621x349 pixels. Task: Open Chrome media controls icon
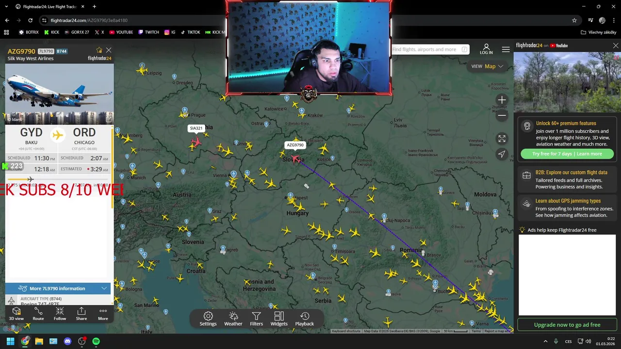coord(590,20)
